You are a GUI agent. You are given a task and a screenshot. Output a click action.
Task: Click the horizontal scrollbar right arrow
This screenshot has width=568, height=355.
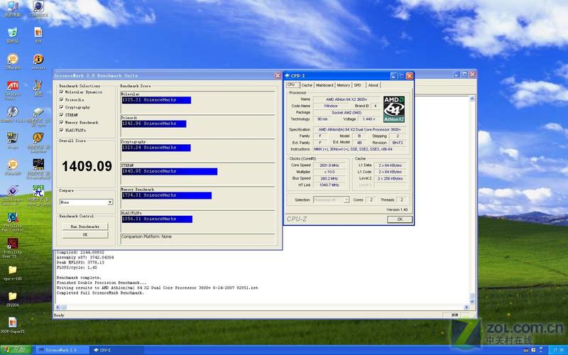466,307
